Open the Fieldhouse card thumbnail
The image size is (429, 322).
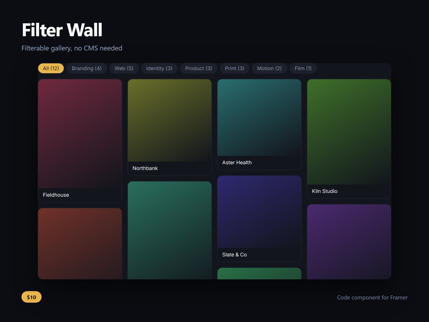tap(80, 134)
